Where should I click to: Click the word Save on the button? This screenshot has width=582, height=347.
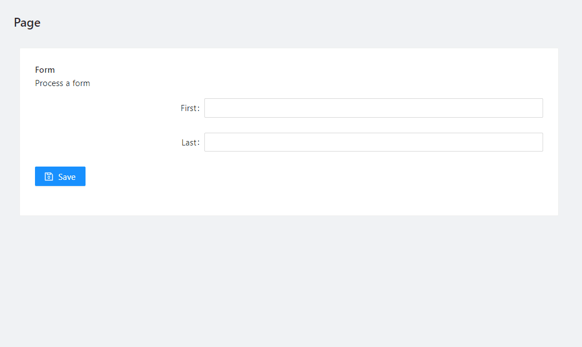[67, 177]
